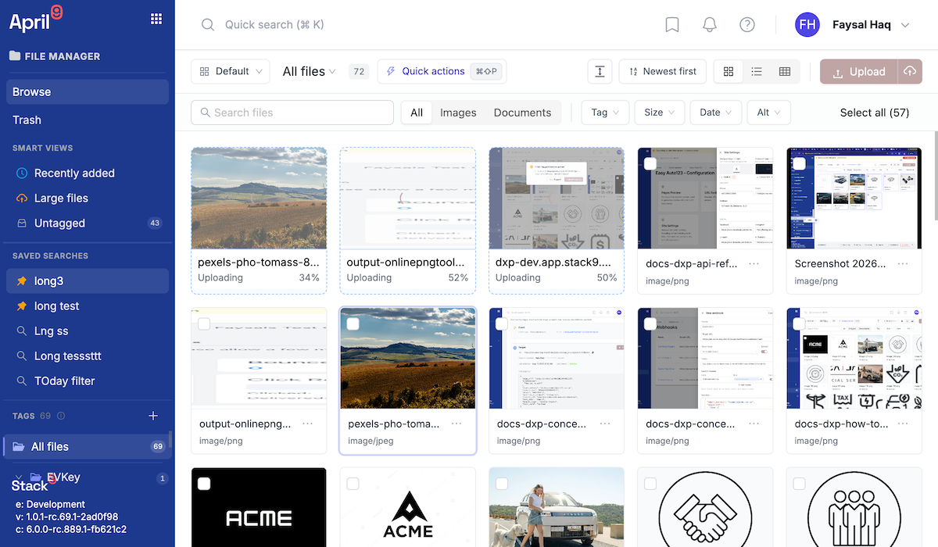Click cloud upload icon next to Upload
This screenshot has height=547, width=938.
[x=910, y=71]
